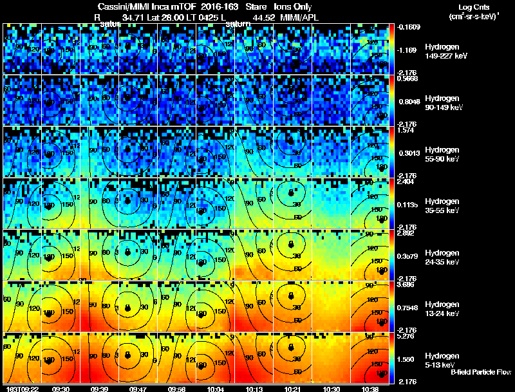
Task: Click the colorbar value '2.892'
Action: [406, 233]
